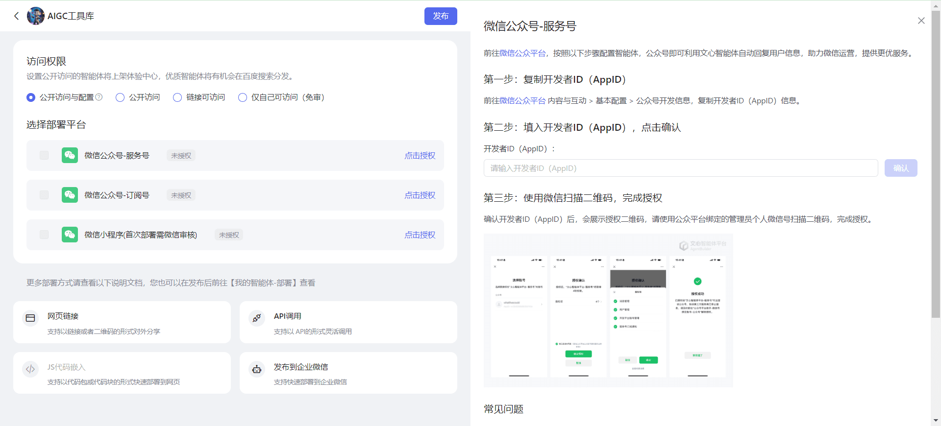Select the 公开访问与配置 radio option
941x426 pixels.
(x=31, y=97)
